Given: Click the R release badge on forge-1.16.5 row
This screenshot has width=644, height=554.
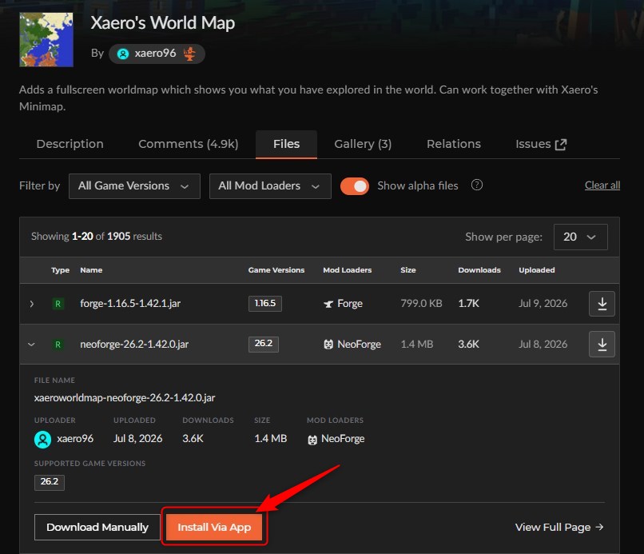Looking at the screenshot, I should [58, 304].
